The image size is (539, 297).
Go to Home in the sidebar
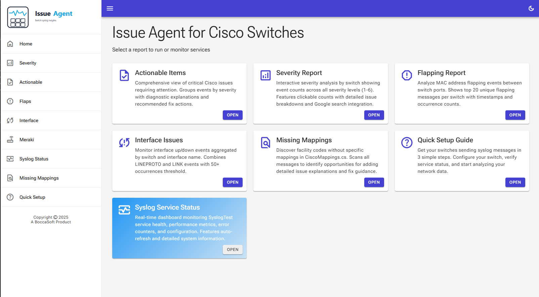[x=51, y=44]
